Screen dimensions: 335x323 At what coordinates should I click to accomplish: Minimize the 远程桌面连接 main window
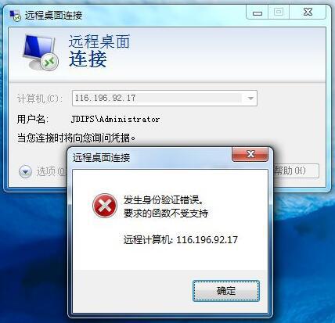(x=258, y=13)
